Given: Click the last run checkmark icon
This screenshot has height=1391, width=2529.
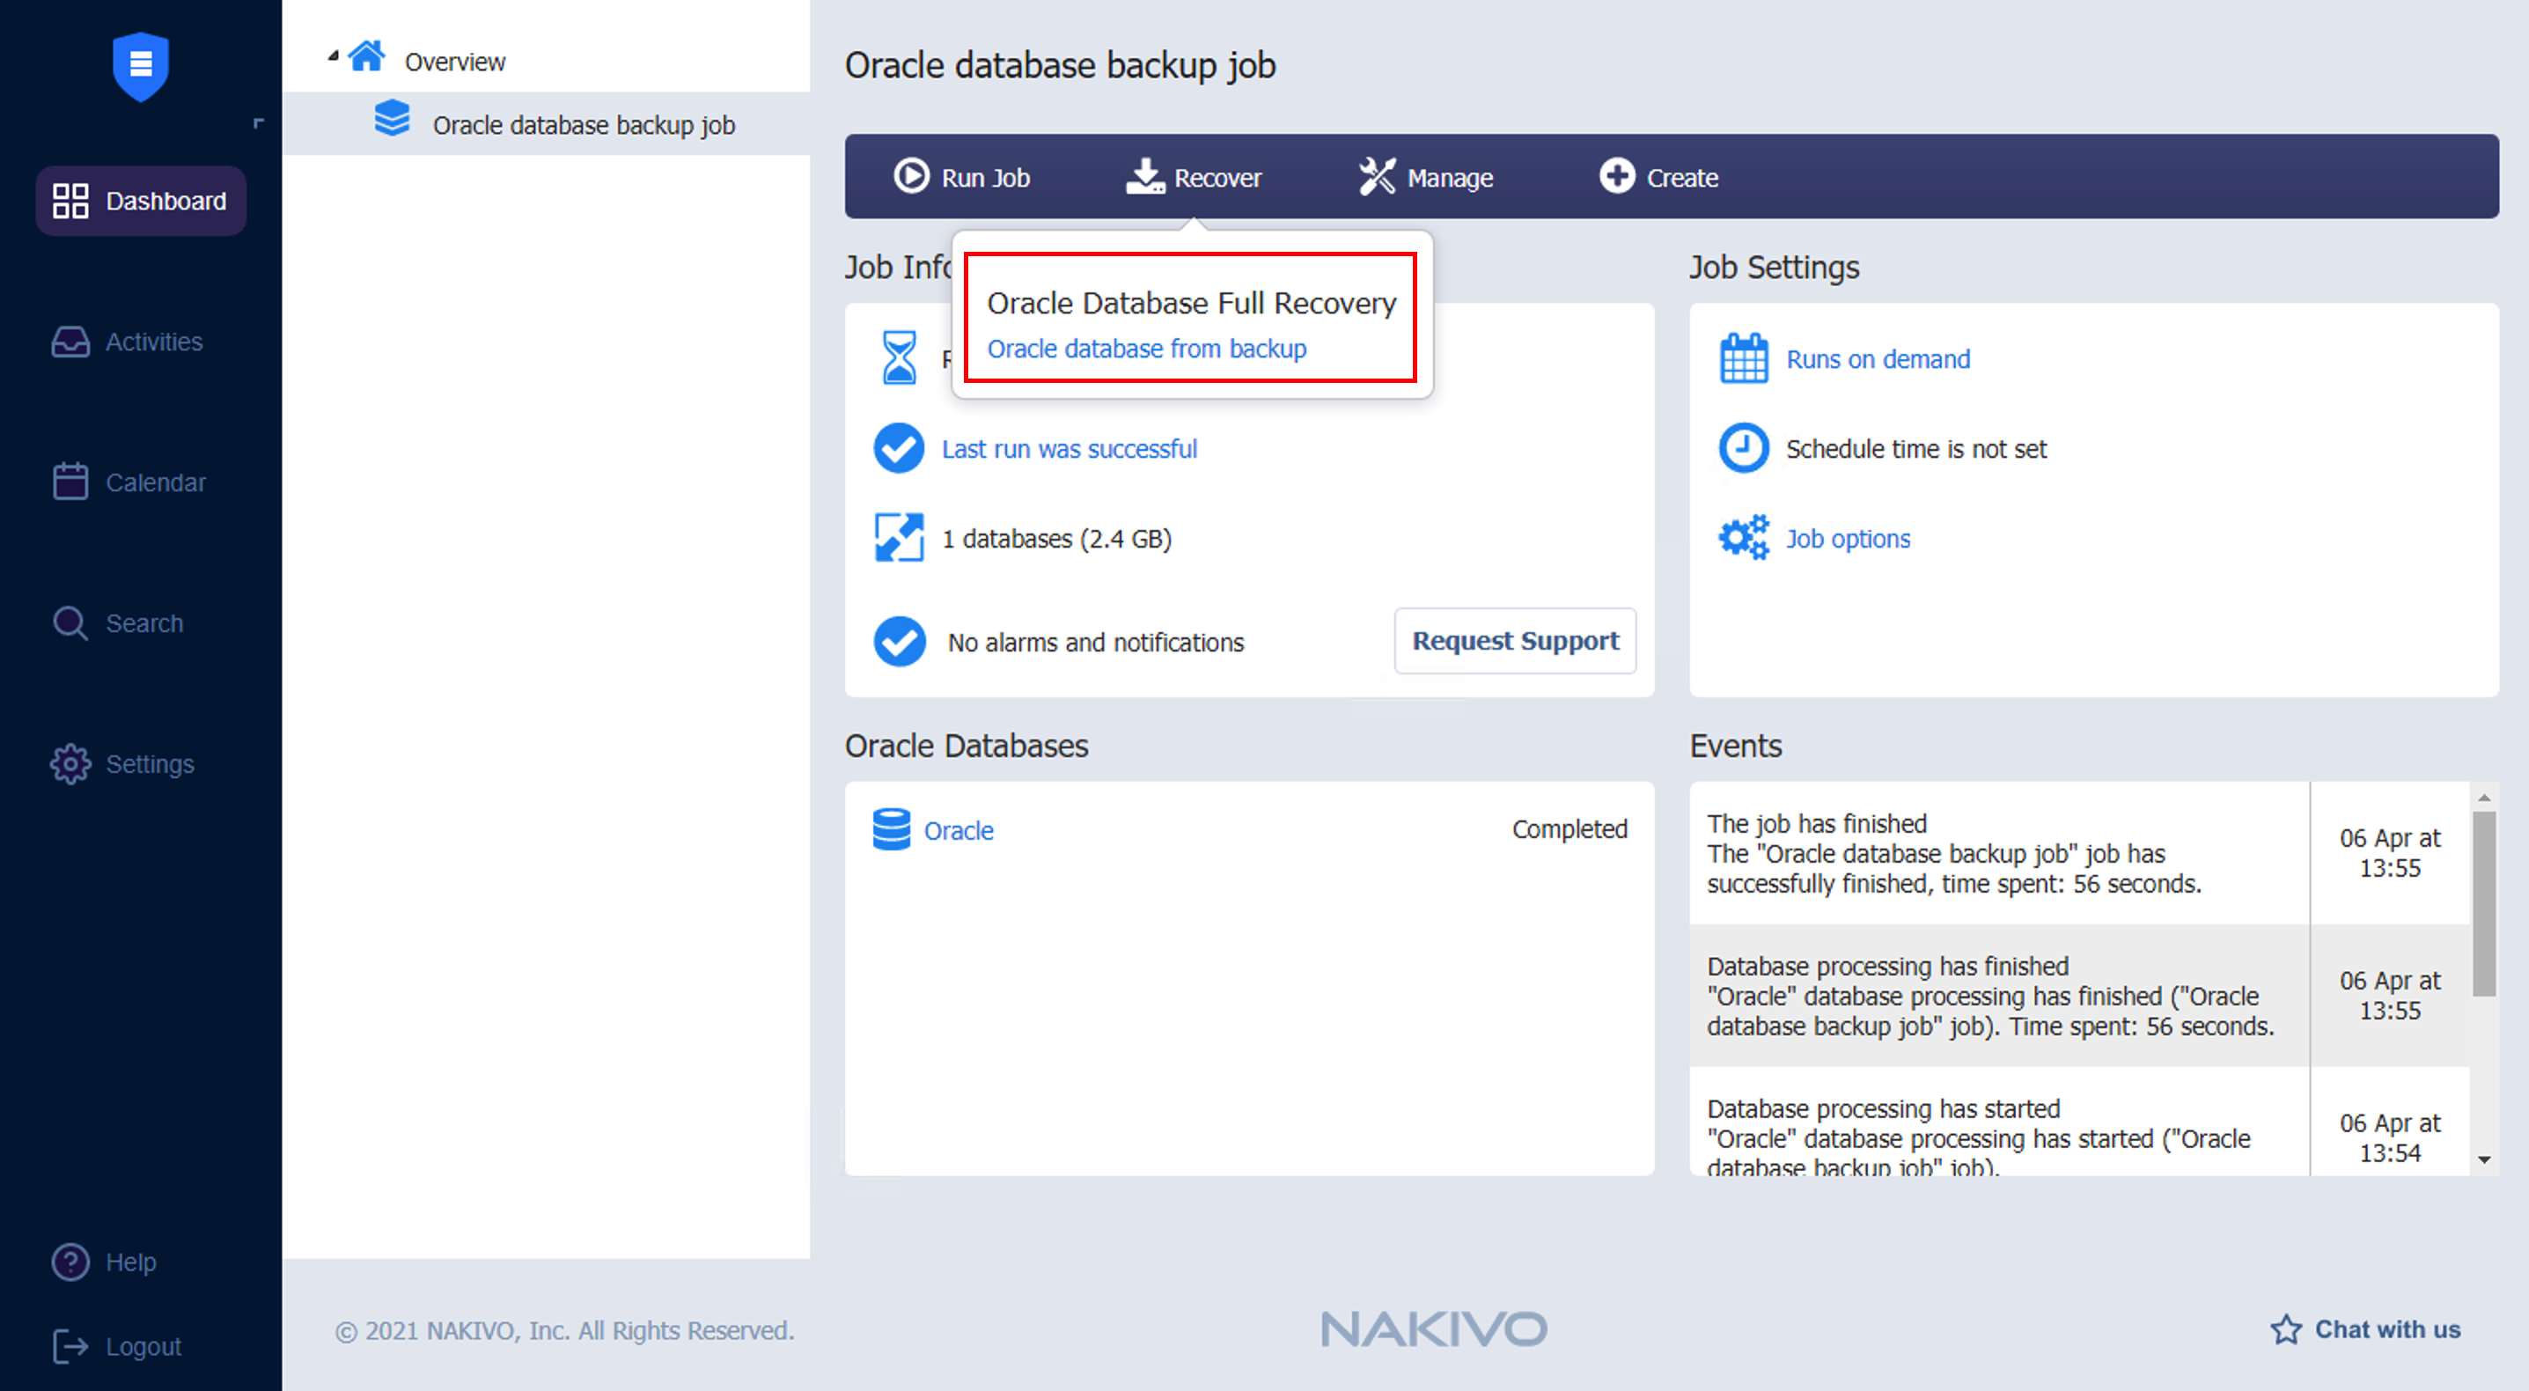Looking at the screenshot, I should [898, 447].
